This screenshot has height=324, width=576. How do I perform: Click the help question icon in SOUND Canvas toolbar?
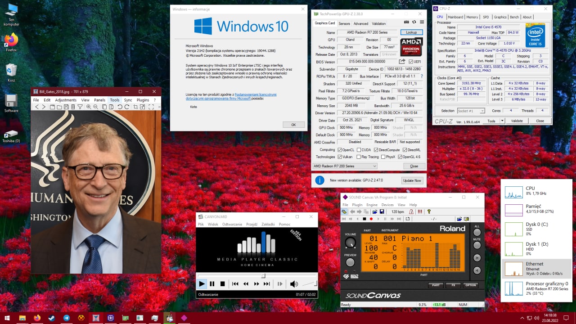click(429, 211)
